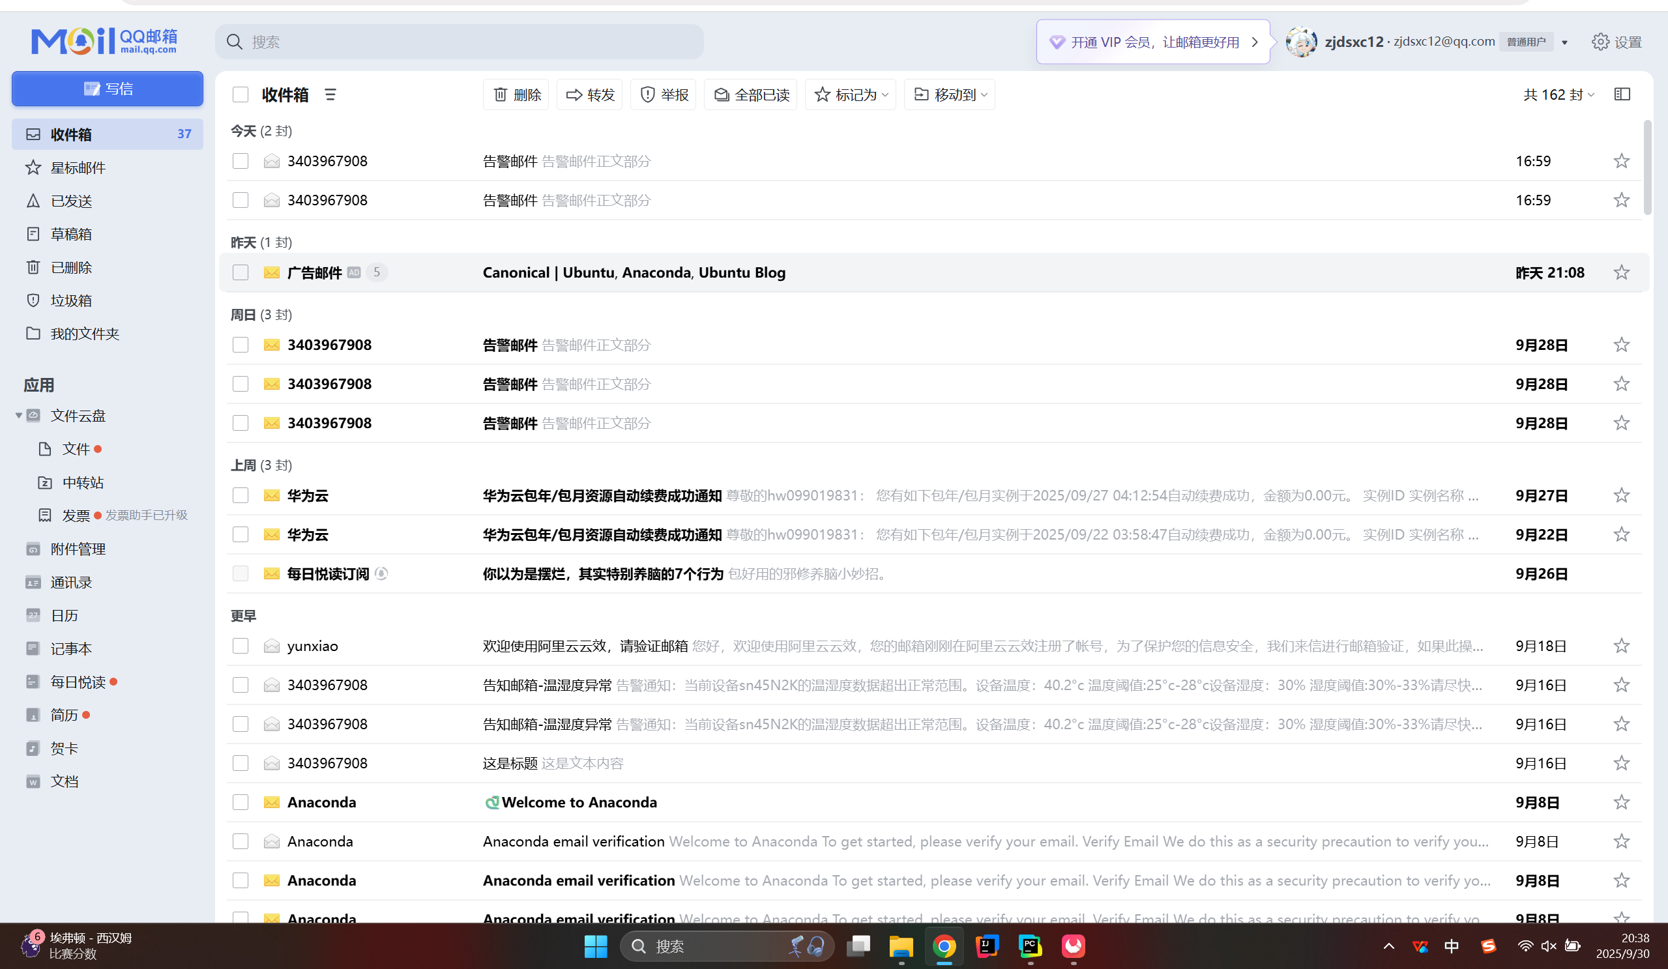Click the Forward arrow toolbar button
The width and height of the screenshot is (1668, 969).
[589, 94]
